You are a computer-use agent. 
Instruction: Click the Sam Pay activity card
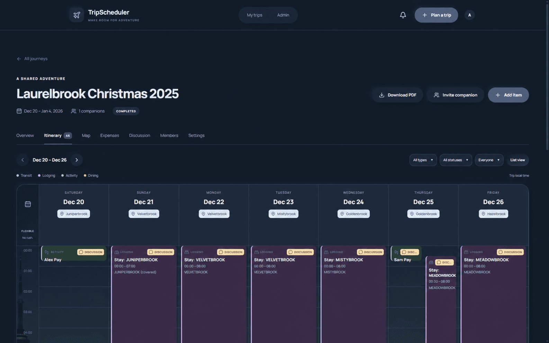(406, 253)
